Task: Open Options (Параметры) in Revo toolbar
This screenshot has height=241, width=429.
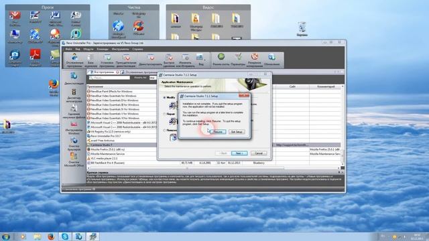Action: pos(238,60)
